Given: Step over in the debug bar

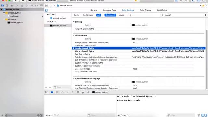Looking at the screenshot, I should coord(62,92).
